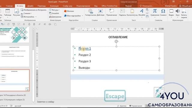Insert an equation with Уравнение
This screenshot has height=108, width=192.
(x=155, y=13)
